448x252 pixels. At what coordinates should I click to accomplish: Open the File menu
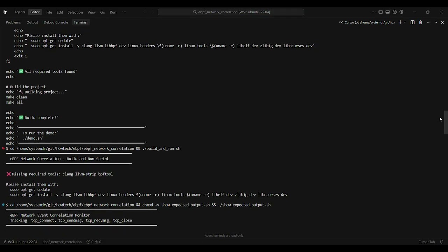(49, 12)
